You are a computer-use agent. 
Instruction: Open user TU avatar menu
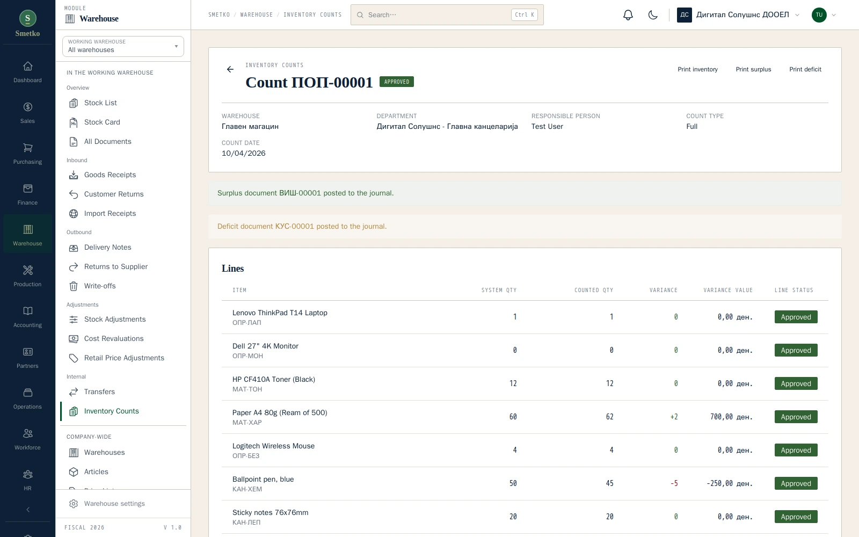(824, 15)
